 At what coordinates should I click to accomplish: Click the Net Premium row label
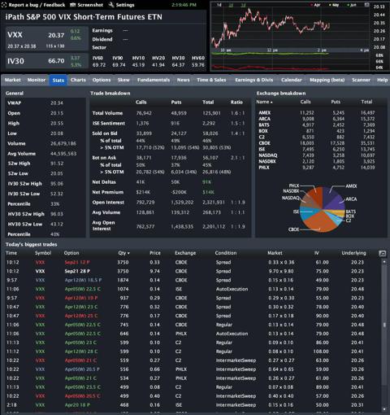108,192
